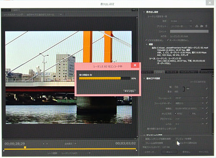This screenshot has height=158, width=216.
Task: Click the Comment input field
Action: (x=189, y=31)
